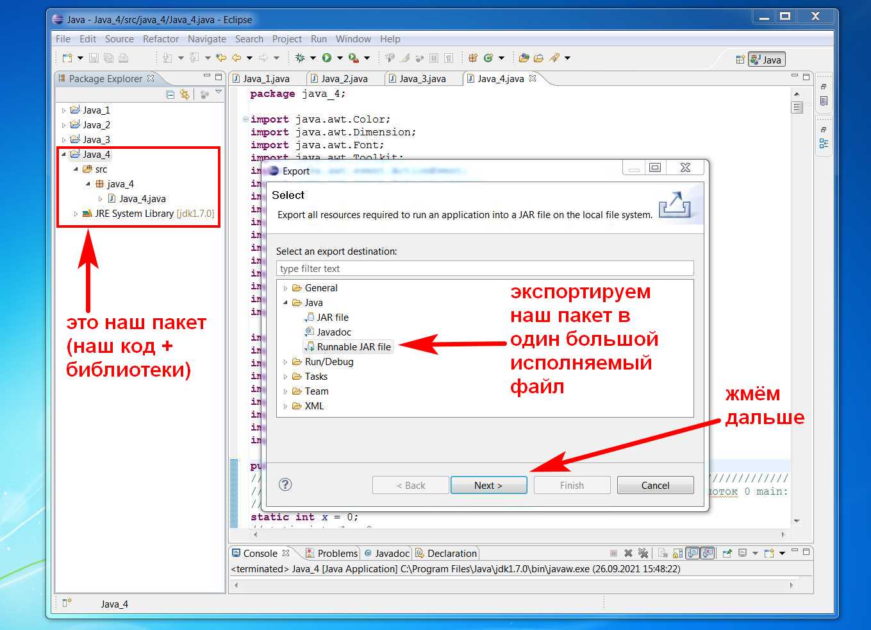Click the Link with Editor icon
Image resolution: width=871 pixels, height=630 pixels.
185,94
